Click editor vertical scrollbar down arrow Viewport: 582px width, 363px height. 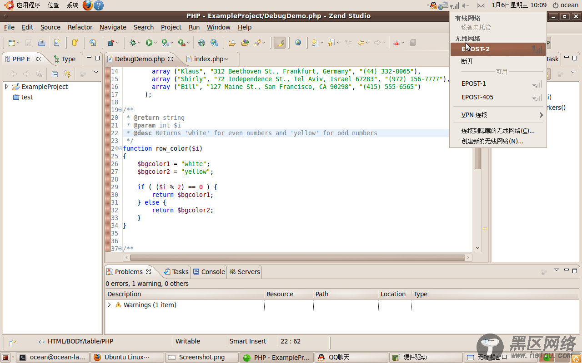[x=478, y=248]
